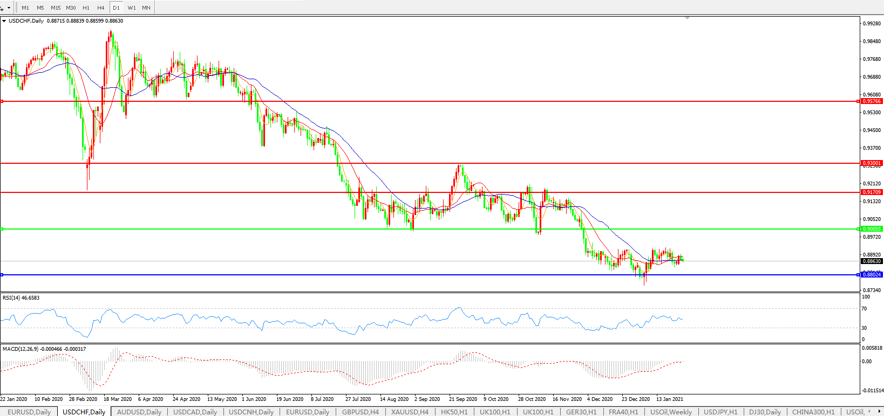Select the green line handle at left edge
This screenshot has height=416, width=884.
2,229
